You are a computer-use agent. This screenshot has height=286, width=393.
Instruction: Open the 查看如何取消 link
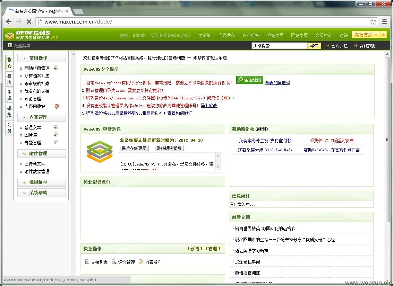278,82
